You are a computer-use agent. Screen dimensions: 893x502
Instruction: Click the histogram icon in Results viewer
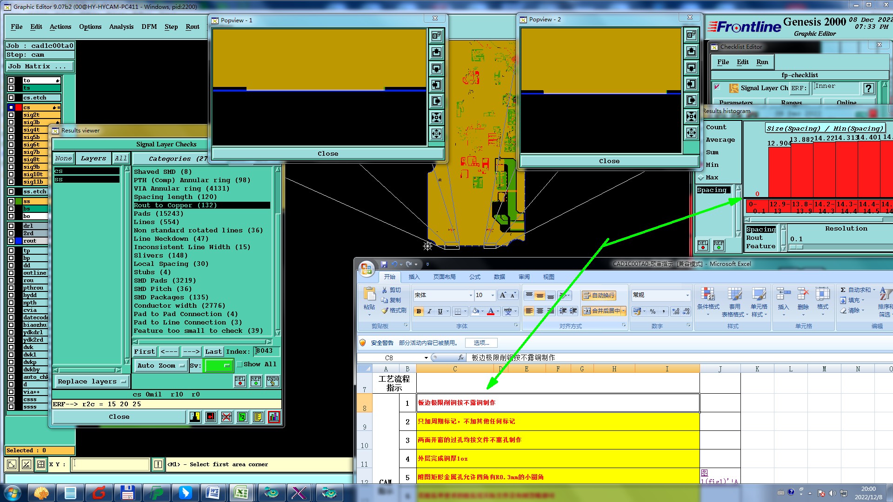(274, 417)
